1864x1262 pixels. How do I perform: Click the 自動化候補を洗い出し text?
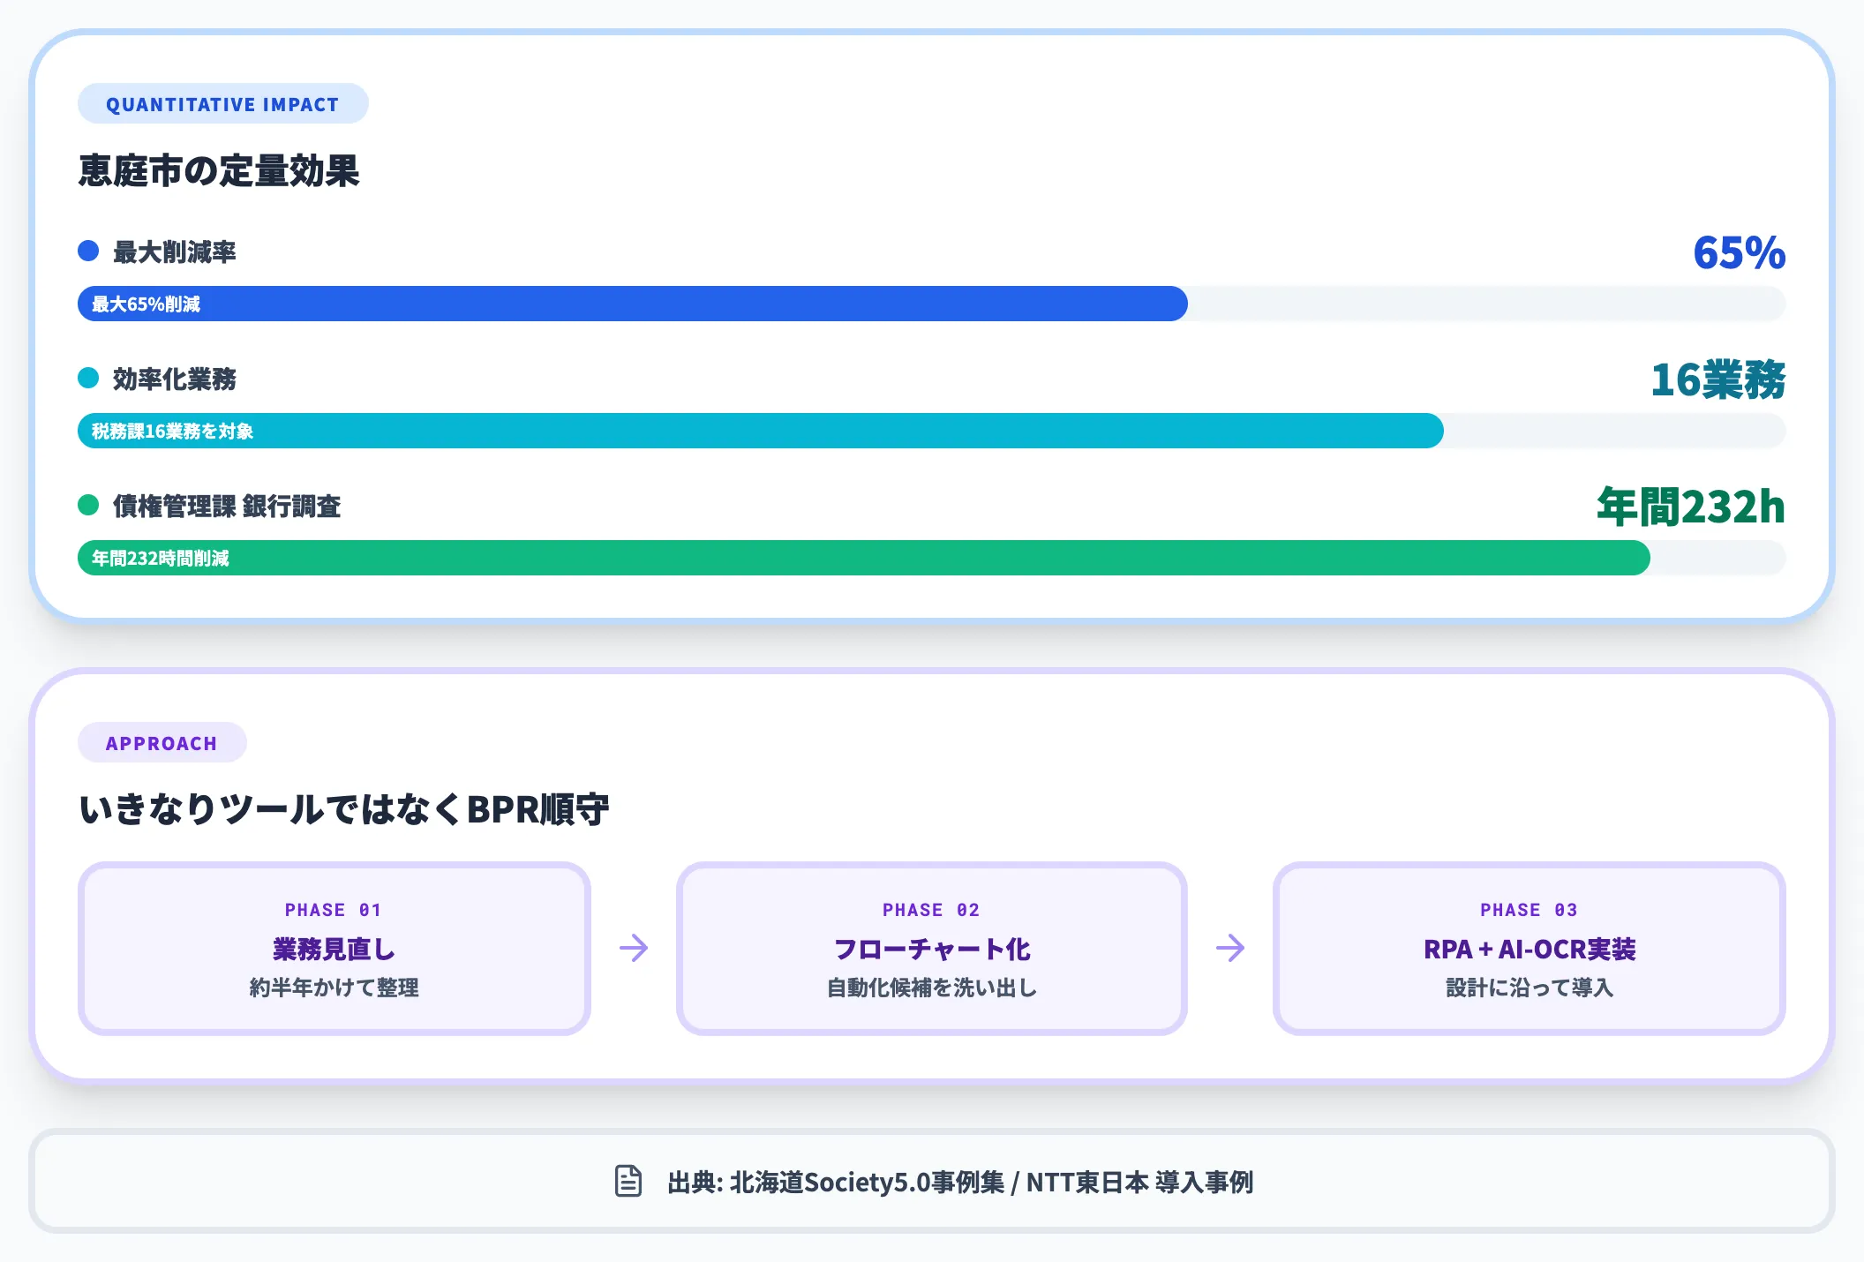pos(932,988)
